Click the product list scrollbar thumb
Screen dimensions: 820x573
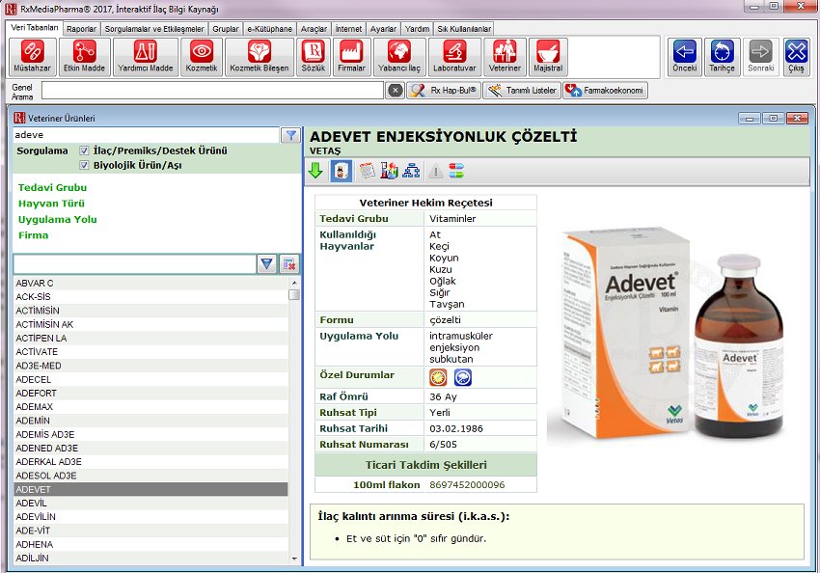click(294, 295)
